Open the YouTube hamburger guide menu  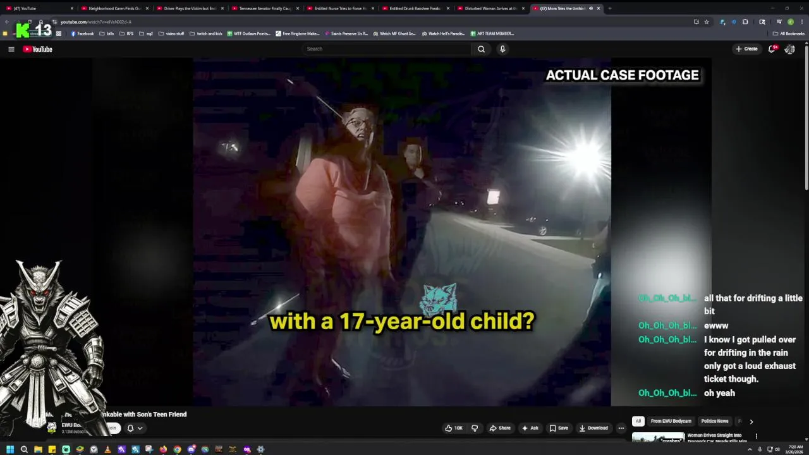pyautogui.click(x=11, y=49)
